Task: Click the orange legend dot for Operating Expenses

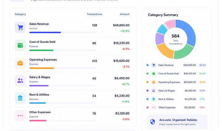Action: coord(147,82)
